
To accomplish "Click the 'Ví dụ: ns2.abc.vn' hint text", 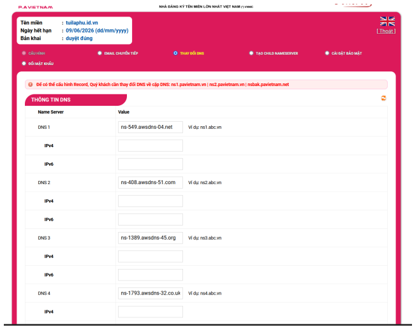I will (x=205, y=182).
